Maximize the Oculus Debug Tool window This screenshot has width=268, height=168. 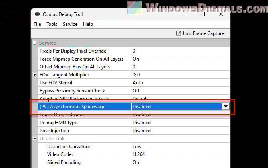(203, 14)
